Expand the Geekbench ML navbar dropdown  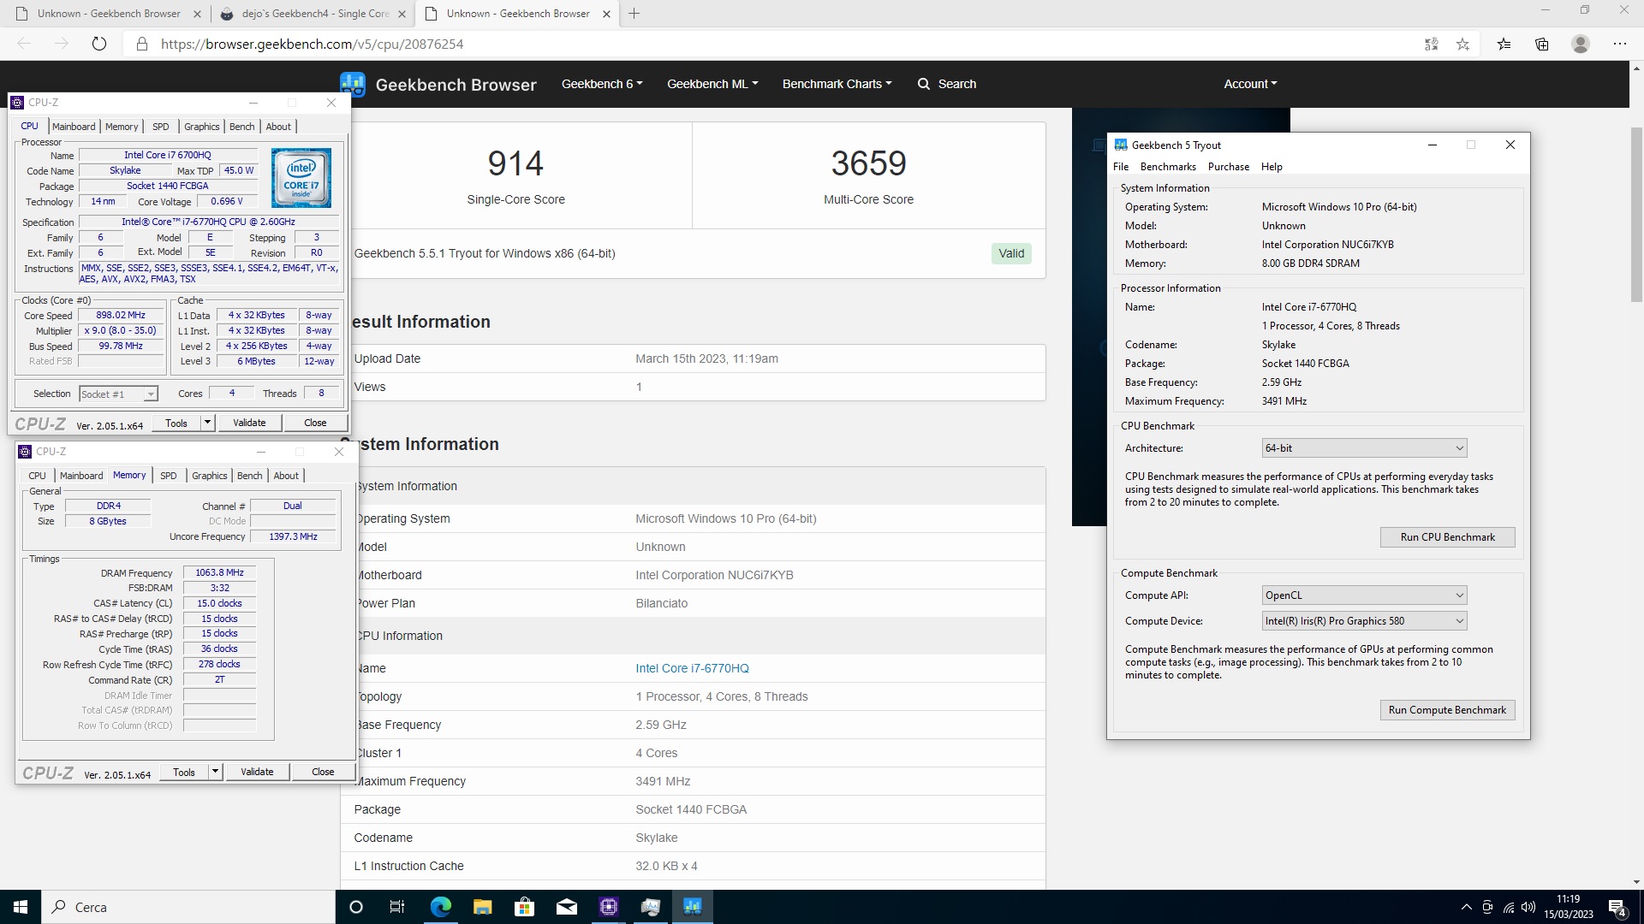point(712,84)
